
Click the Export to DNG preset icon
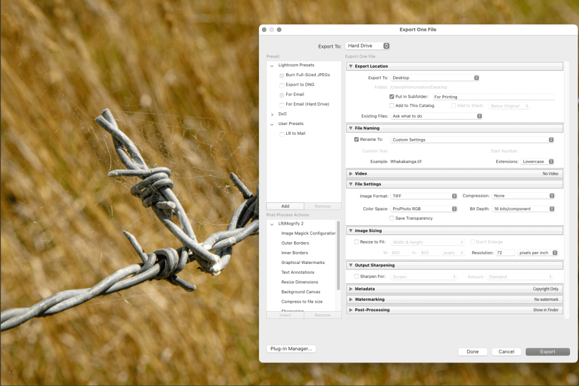[282, 85]
